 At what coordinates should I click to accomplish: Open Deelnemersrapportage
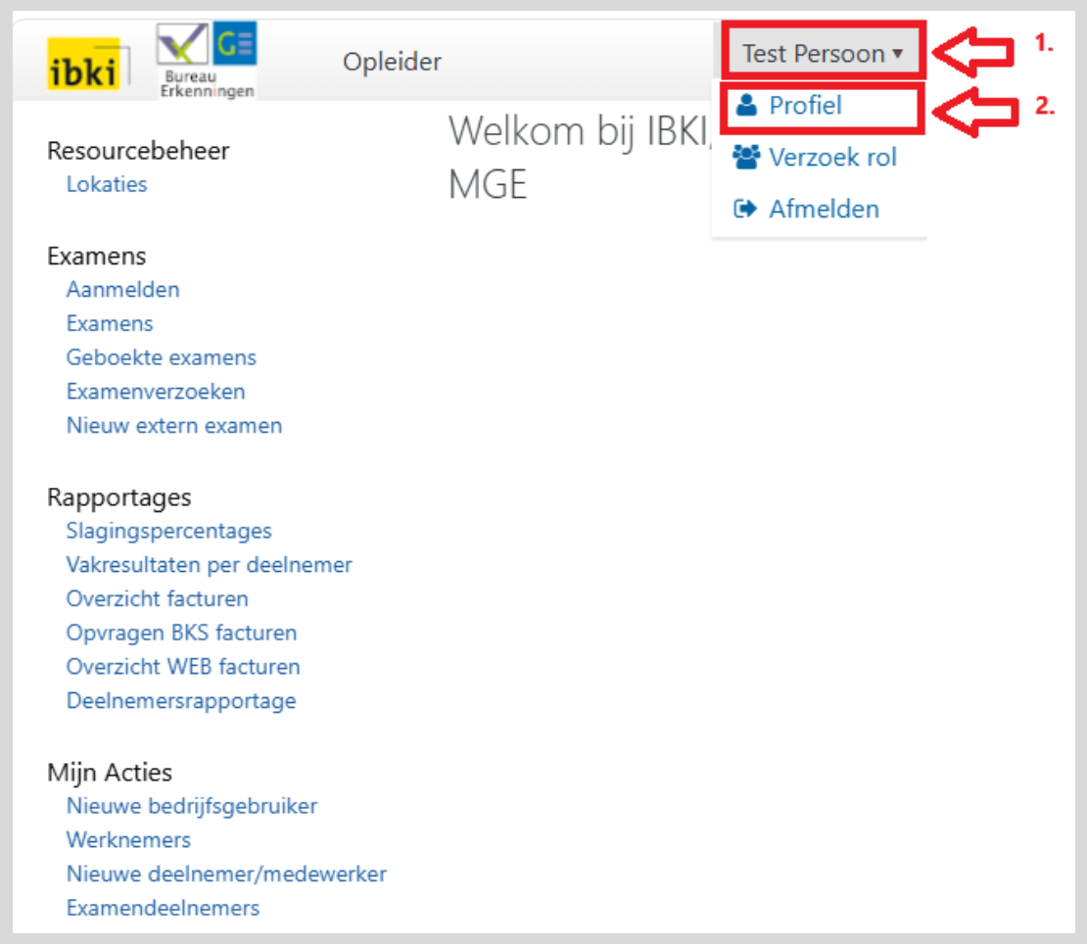(181, 700)
